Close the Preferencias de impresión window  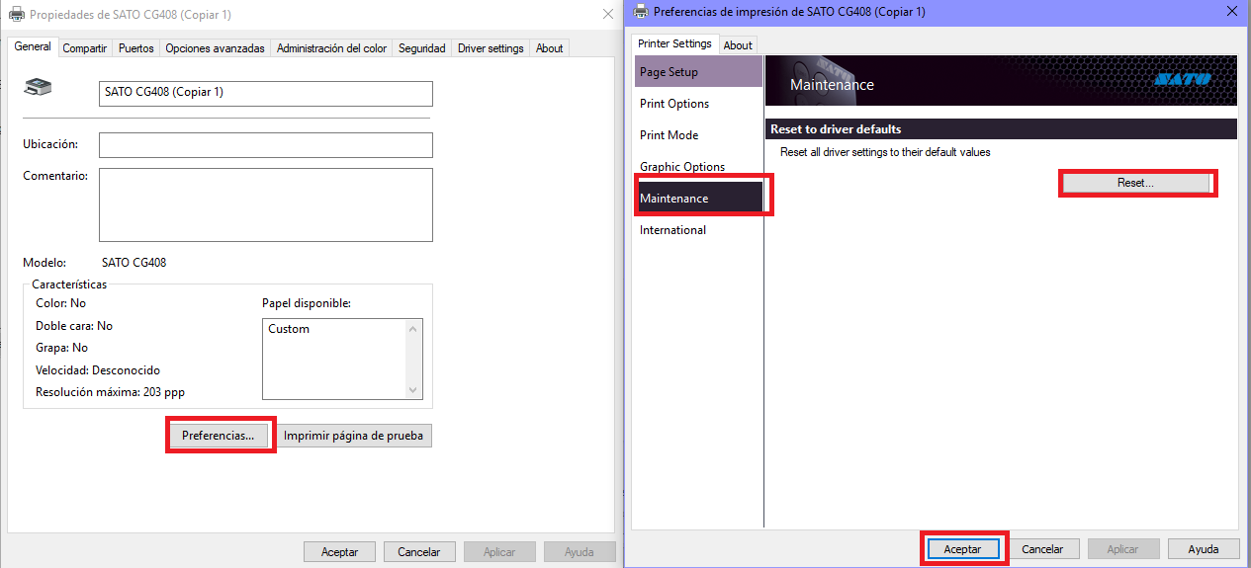[1231, 12]
